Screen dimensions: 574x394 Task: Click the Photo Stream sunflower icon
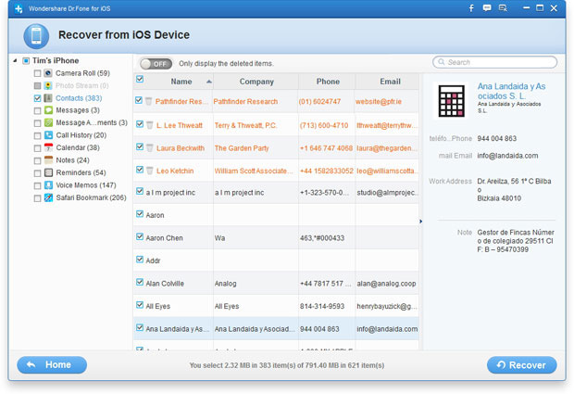(48, 85)
